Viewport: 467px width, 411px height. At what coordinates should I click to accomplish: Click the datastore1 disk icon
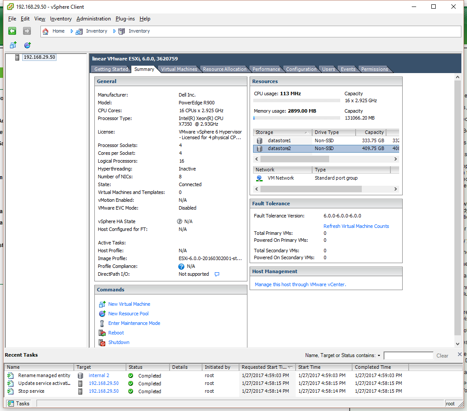[260, 140]
